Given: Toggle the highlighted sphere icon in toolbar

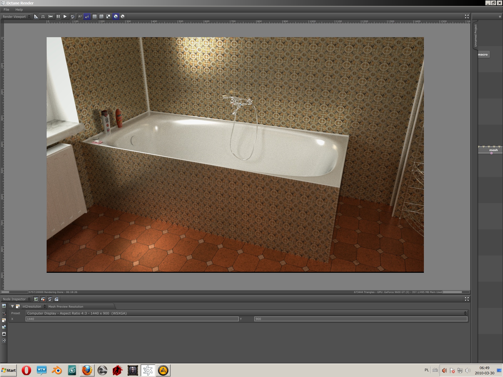Looking at the screenshot, I should click(116, 16).
